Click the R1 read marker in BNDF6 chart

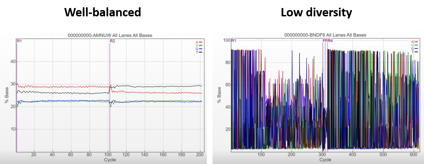tap(234, 41)
